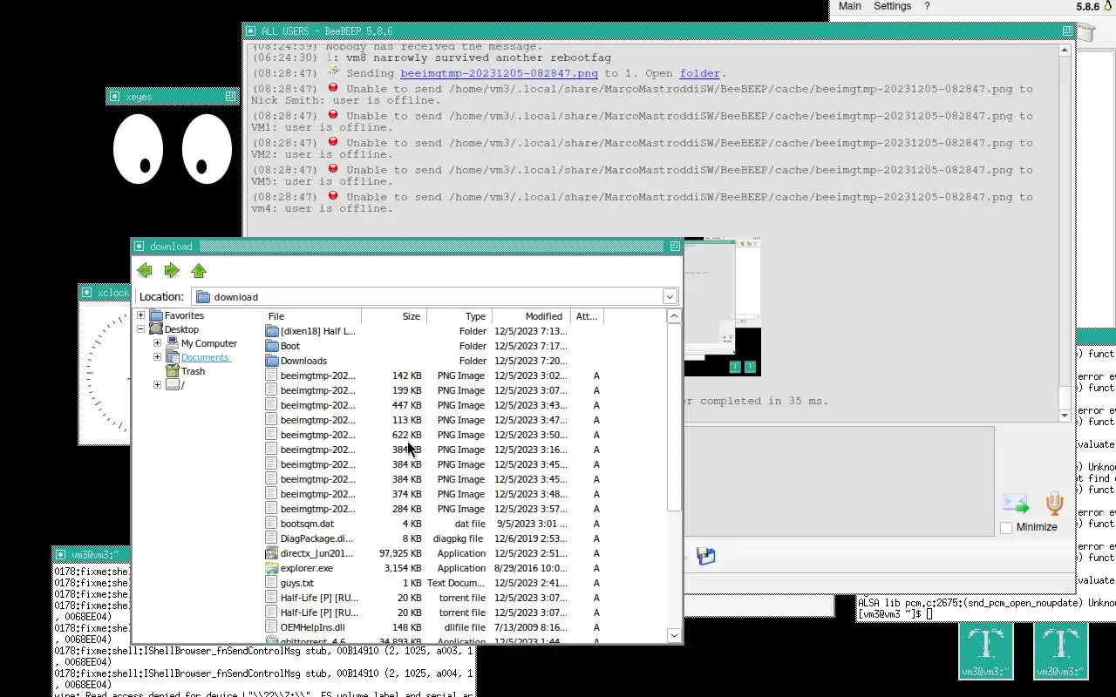Restore the first iconified vm3@vm3 terminal
The image size is (1116, 697).
coord(986,651)
